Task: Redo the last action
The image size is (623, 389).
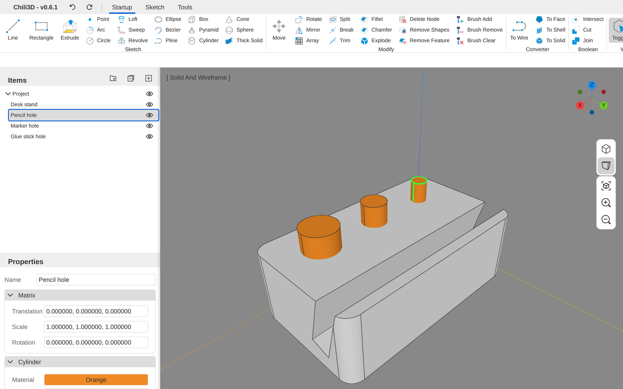Action: 89,7
